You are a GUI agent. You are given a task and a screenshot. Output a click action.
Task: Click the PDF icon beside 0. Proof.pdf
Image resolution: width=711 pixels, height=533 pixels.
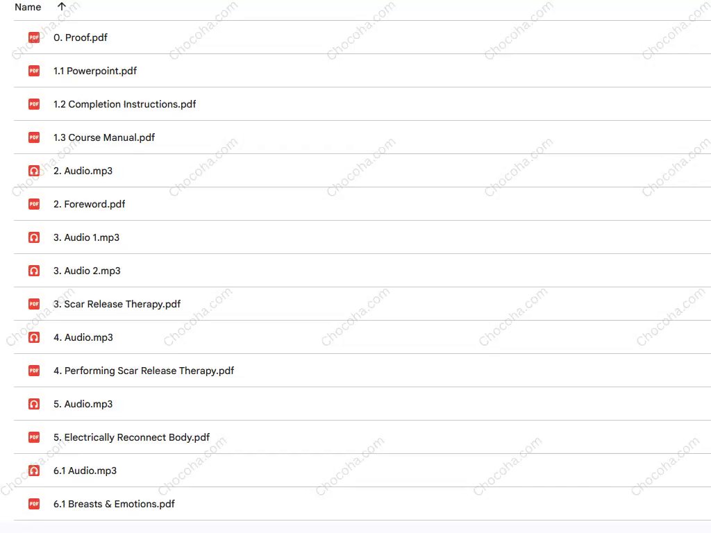(34, 37)
